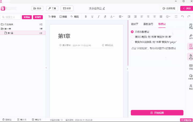The image size is (193, 122).
Task: Open the 回收站 recycle bin
Action: pos(7,120)
